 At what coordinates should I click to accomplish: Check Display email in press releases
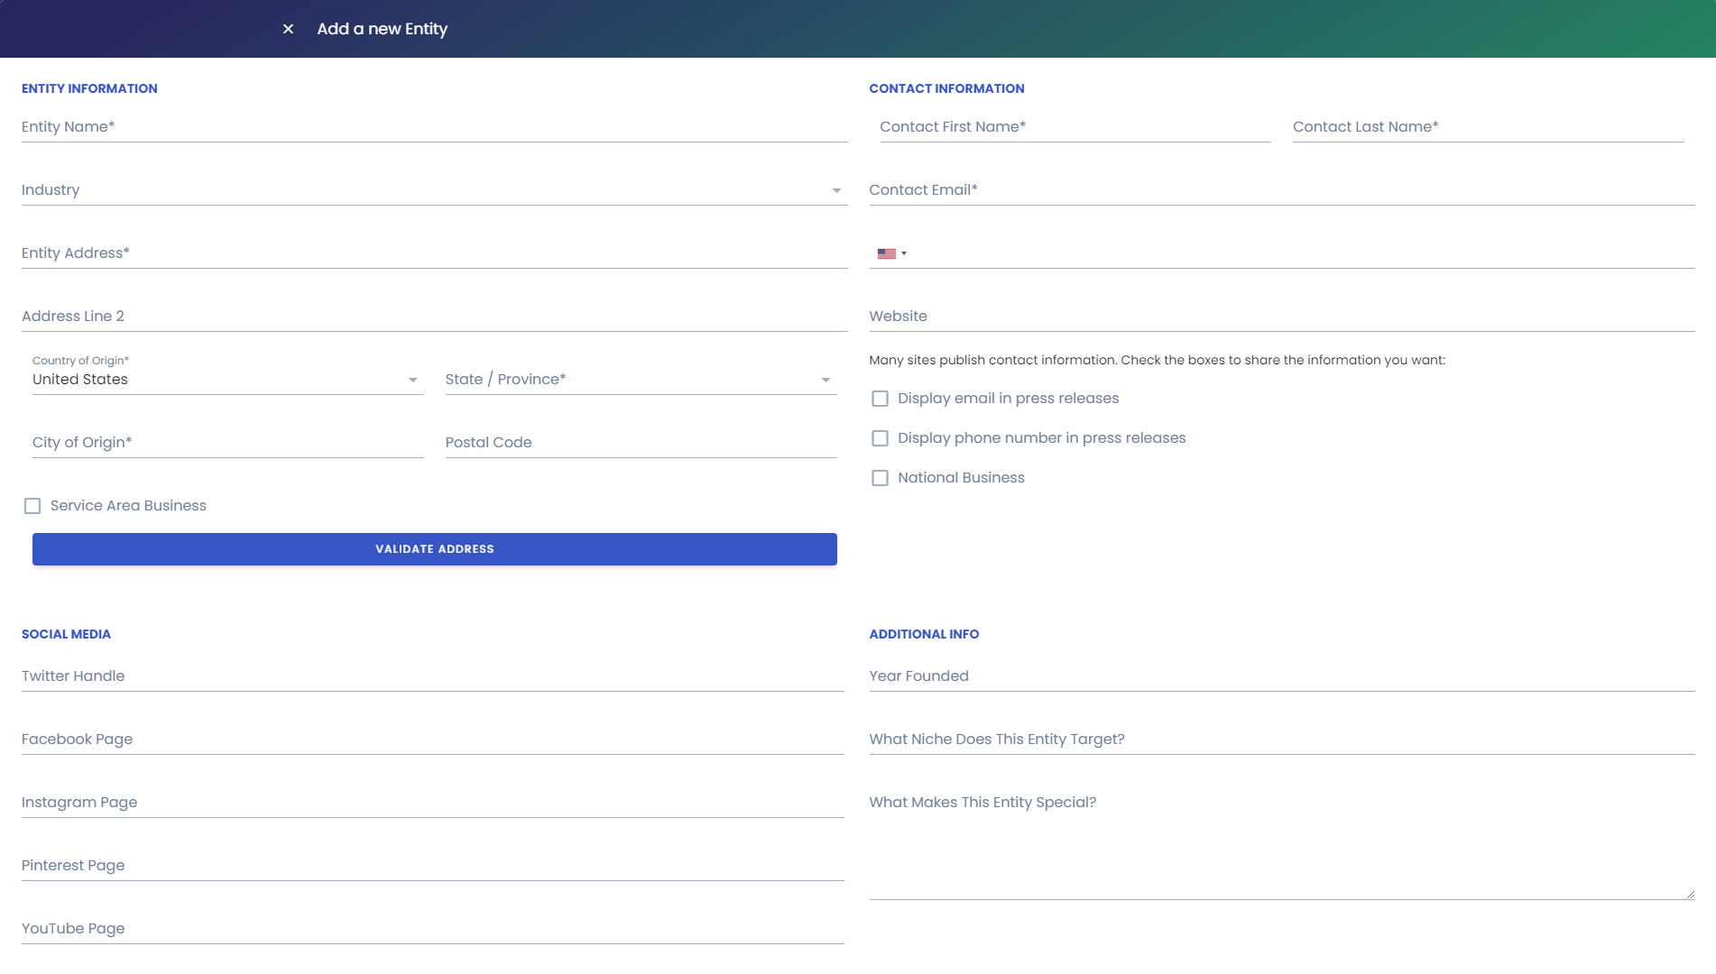[x=880, y=399]
